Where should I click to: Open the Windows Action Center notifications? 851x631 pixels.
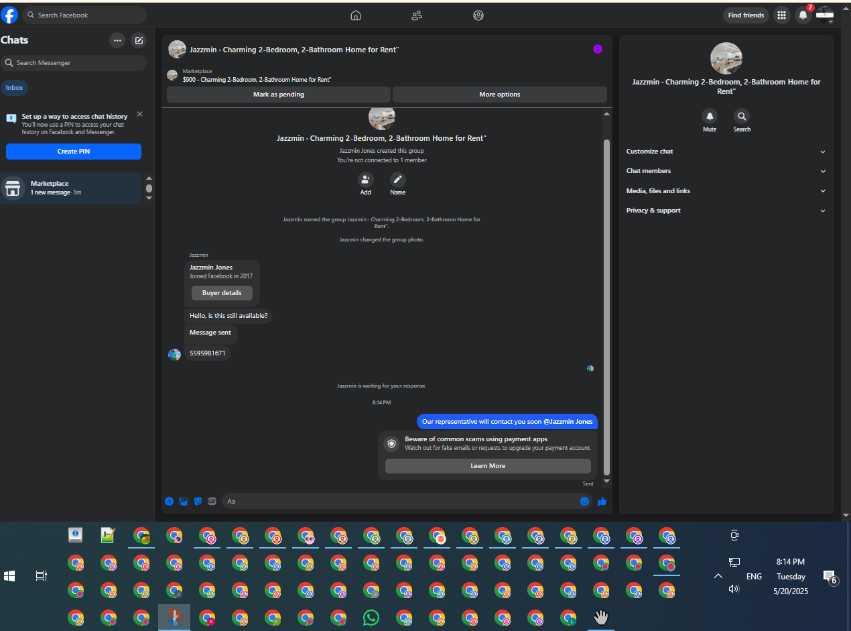coord(830,577)
